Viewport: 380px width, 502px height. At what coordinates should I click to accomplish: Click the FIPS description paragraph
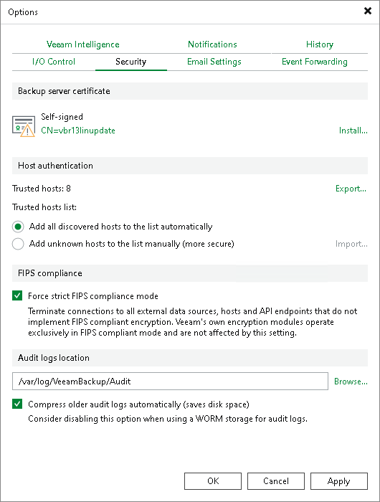pyautogui.click(x=192, y=322)
